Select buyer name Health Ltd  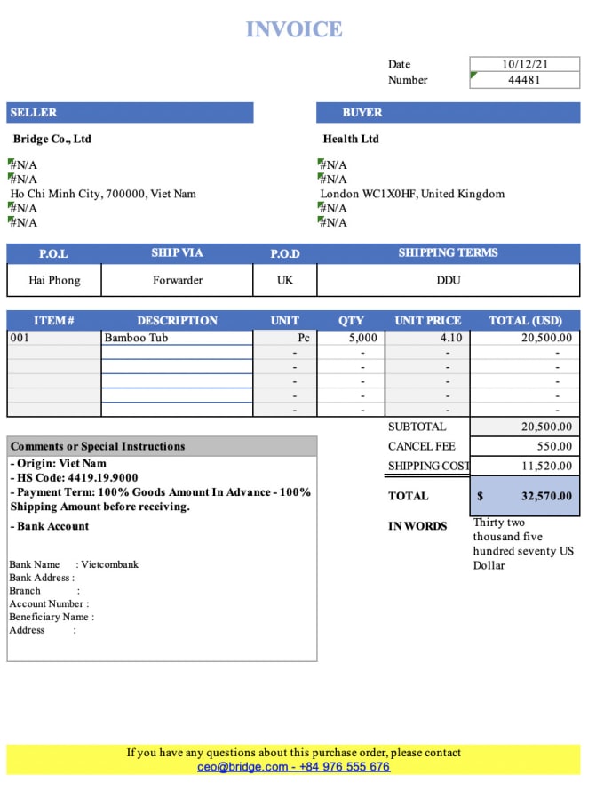(351, 139)
